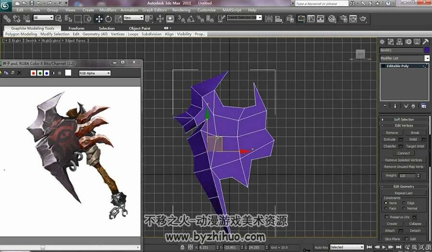Switch to the Object Paint ribbon tab
The height and width of the screenshot is (252, 432).
(140, 28)
